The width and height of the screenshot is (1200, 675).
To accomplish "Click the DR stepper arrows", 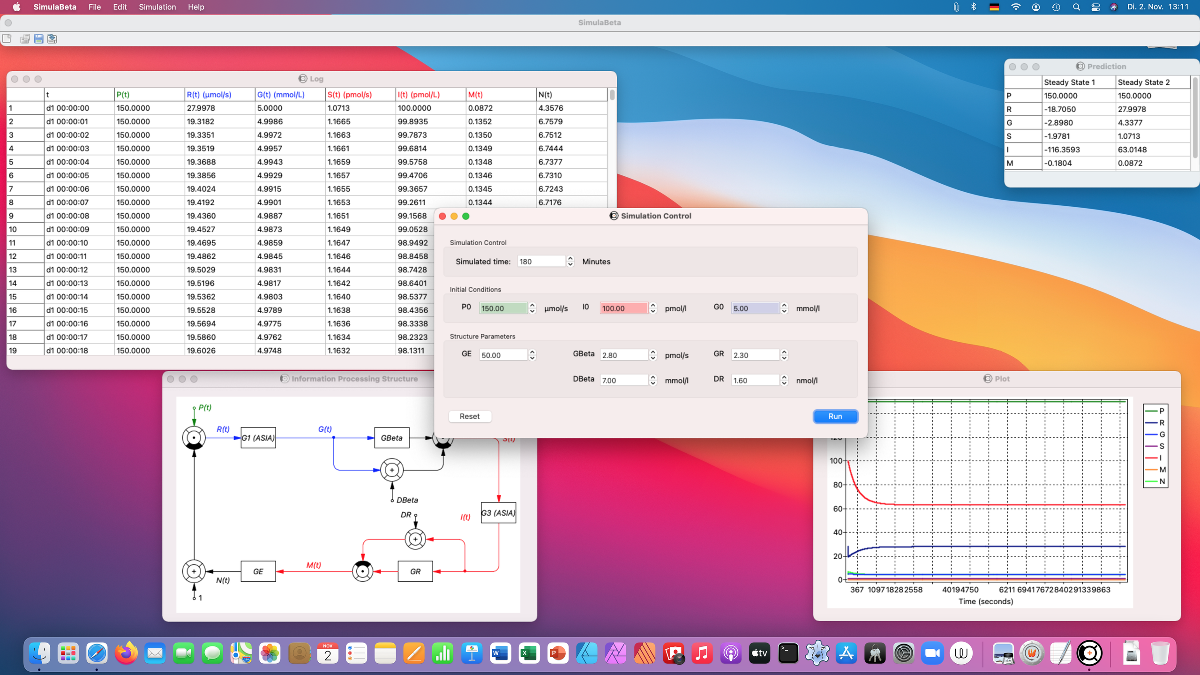I will click(784, 381).
